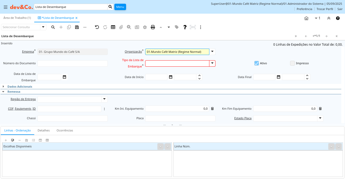Screen dimensions: 345x179
Task: Switch to the Ocorrências tab
Action: pos(65,130)
